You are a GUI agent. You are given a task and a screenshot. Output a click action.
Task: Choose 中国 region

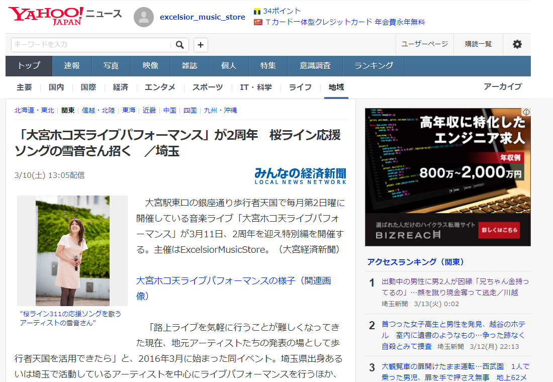pyautogui.click(x=169, y=111)
